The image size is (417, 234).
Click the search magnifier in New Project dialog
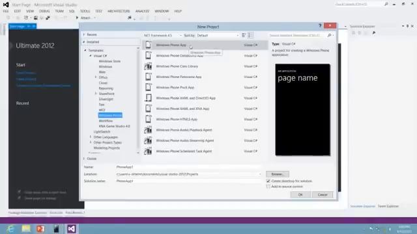[x=330, y=35]
